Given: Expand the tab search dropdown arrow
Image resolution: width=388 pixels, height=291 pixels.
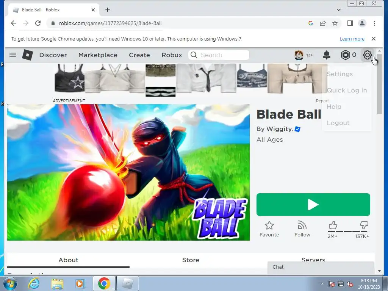Looking at the screenshot, I should pos(339,10).
